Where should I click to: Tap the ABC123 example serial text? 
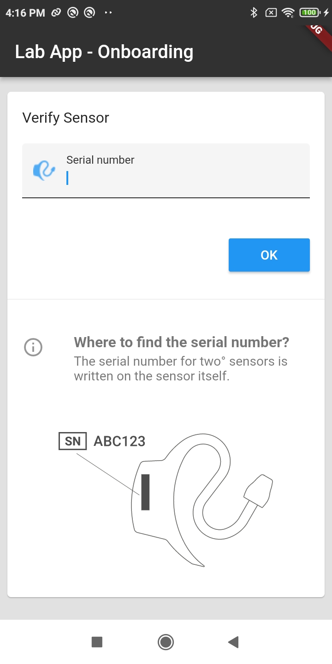119,441
